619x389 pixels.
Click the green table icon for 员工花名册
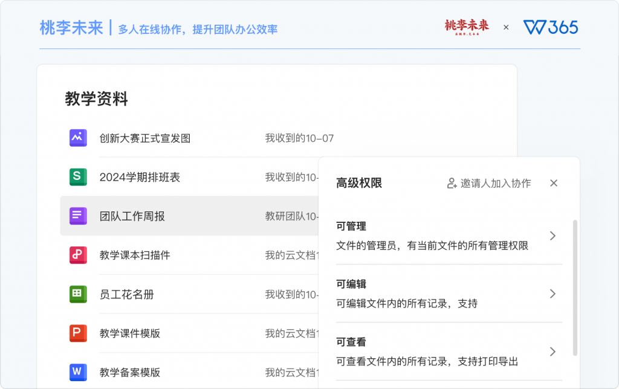click(78, 294)
